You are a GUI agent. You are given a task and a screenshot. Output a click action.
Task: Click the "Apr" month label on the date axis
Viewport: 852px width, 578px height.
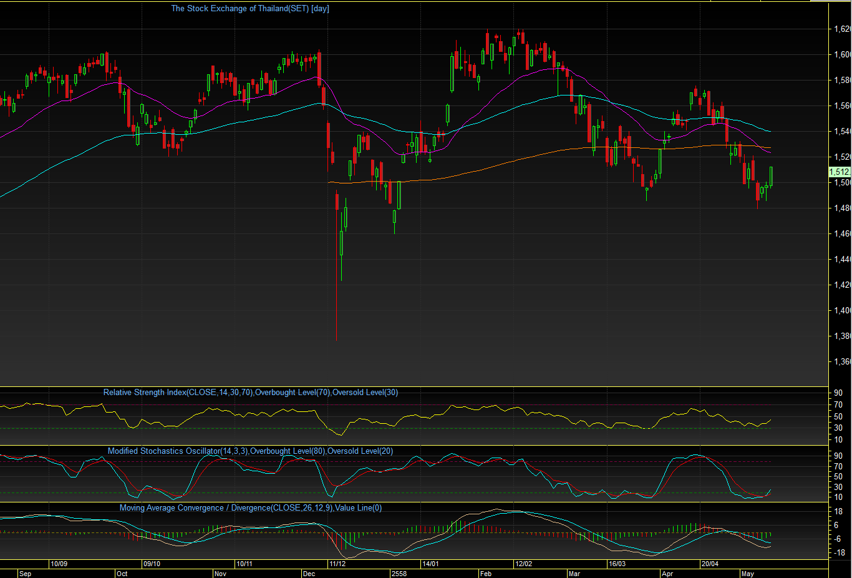coord(667,574)
